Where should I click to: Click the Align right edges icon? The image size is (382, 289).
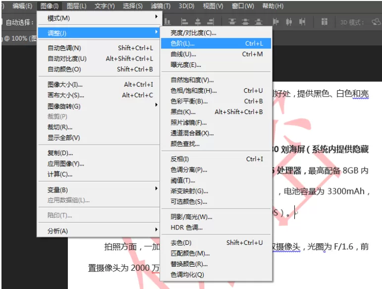click(x=211, y=22)
